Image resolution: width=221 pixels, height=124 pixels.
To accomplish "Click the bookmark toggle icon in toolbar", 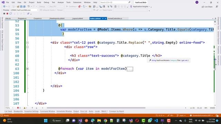I will pos(115,7).
